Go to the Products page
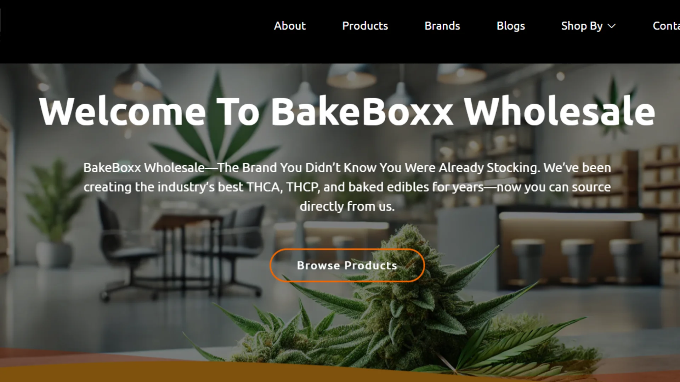Image resolution: width=680 pixels, height=382 pixels. pyautogui.click(x=365, y=26)
